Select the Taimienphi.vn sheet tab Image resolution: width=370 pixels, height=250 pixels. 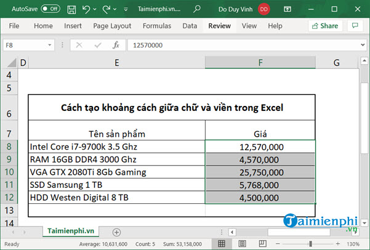[71, 231]
